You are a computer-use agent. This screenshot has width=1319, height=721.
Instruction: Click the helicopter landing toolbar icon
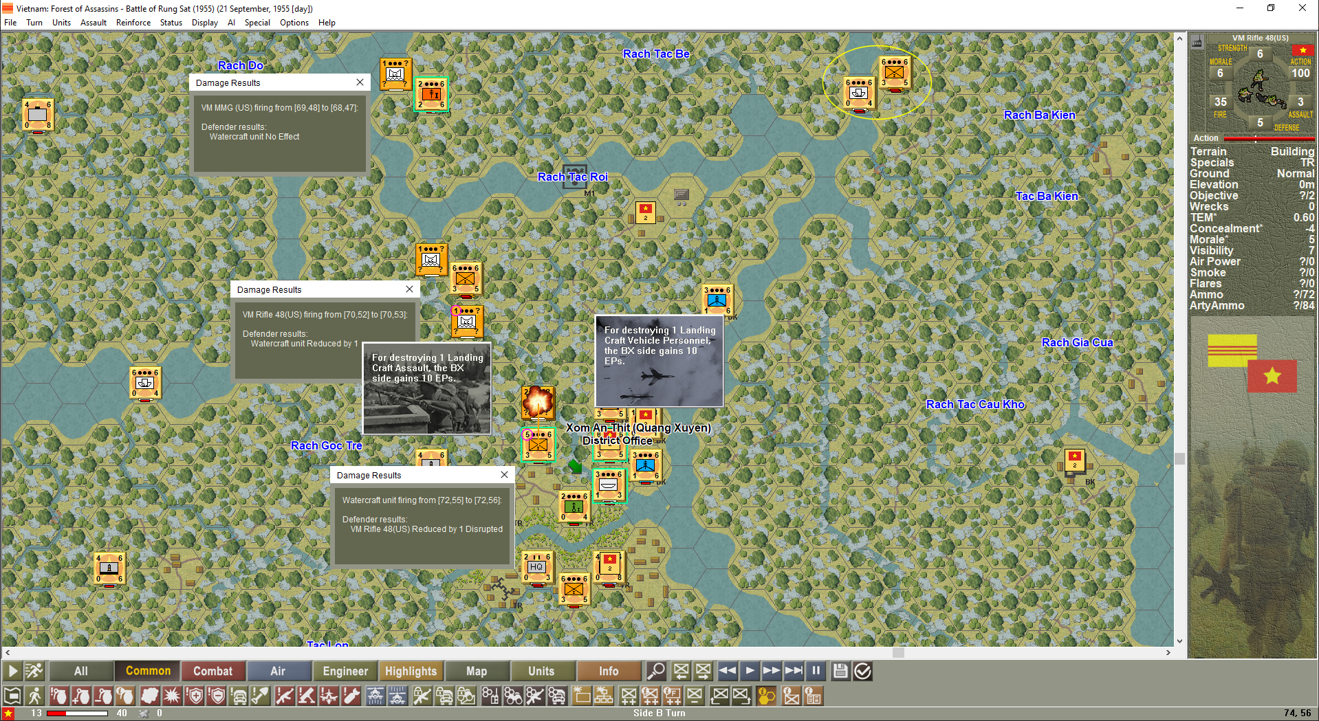375,696
